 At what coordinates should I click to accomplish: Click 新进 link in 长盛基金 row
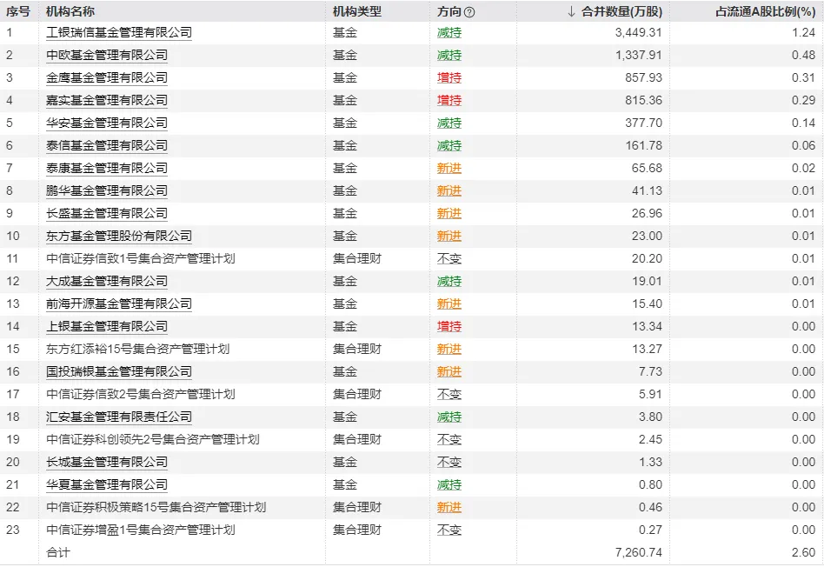tap(449, 214)
